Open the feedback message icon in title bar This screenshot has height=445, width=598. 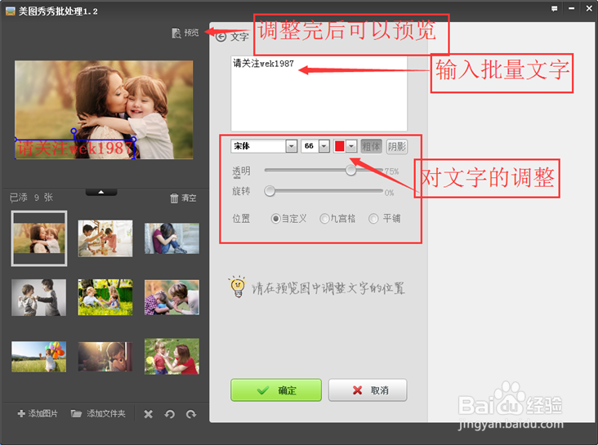click(x=554, y=8)
